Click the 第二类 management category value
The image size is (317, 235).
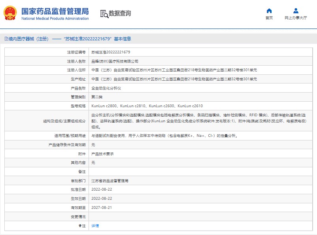[97, 97]
